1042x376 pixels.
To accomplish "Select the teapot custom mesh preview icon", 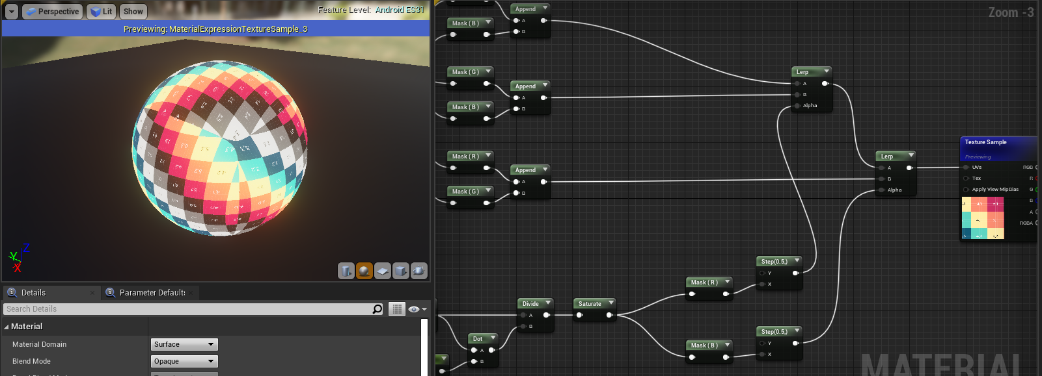I will coord(419,271).
